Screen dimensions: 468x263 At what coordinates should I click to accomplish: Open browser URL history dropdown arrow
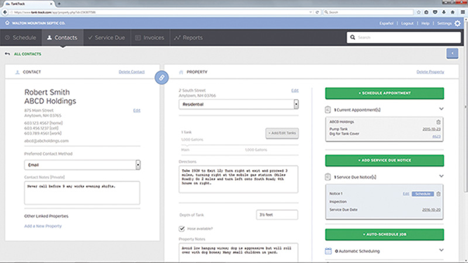[311, 12]
